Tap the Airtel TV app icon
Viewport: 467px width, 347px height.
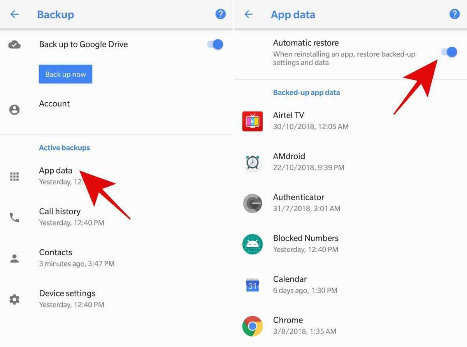(252, 121)
